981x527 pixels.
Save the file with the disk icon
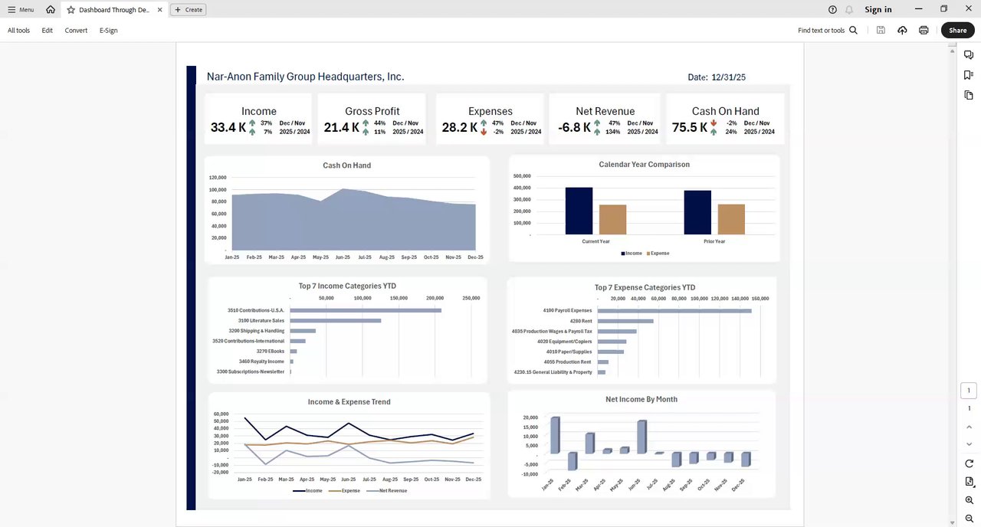click(881, 31)
